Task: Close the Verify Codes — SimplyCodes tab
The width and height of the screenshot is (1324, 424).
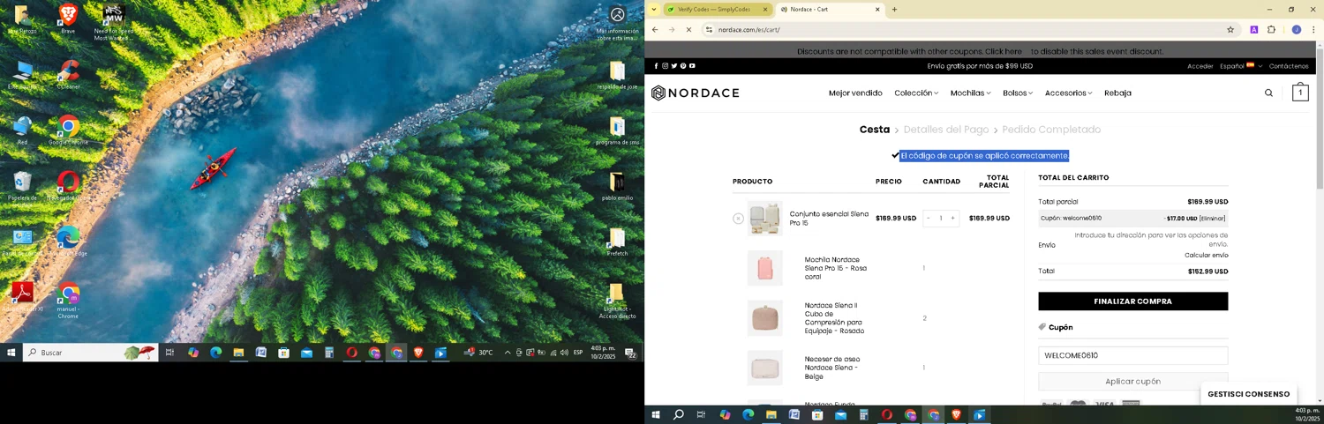Action: [765, 10]
